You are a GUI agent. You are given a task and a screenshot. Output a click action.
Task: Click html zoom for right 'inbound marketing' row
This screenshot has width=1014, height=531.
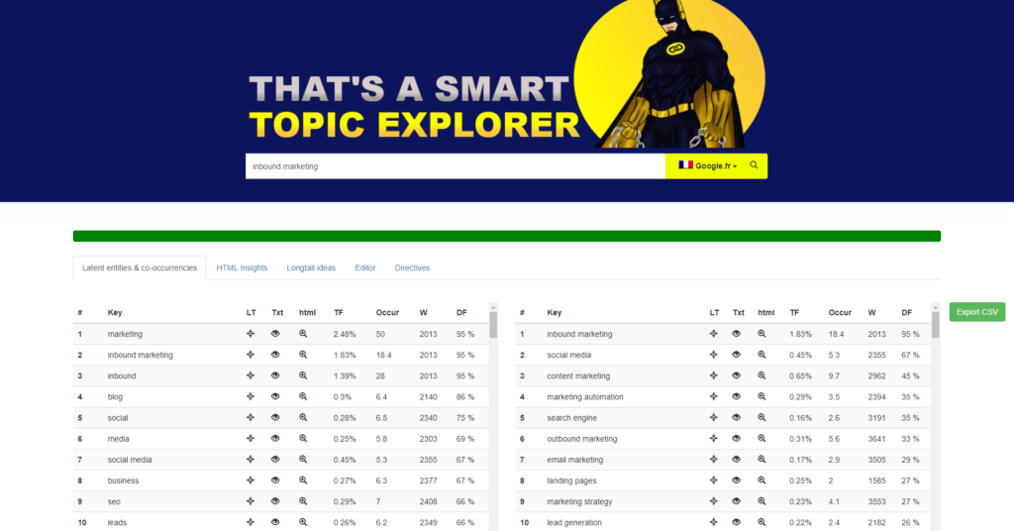761,334
